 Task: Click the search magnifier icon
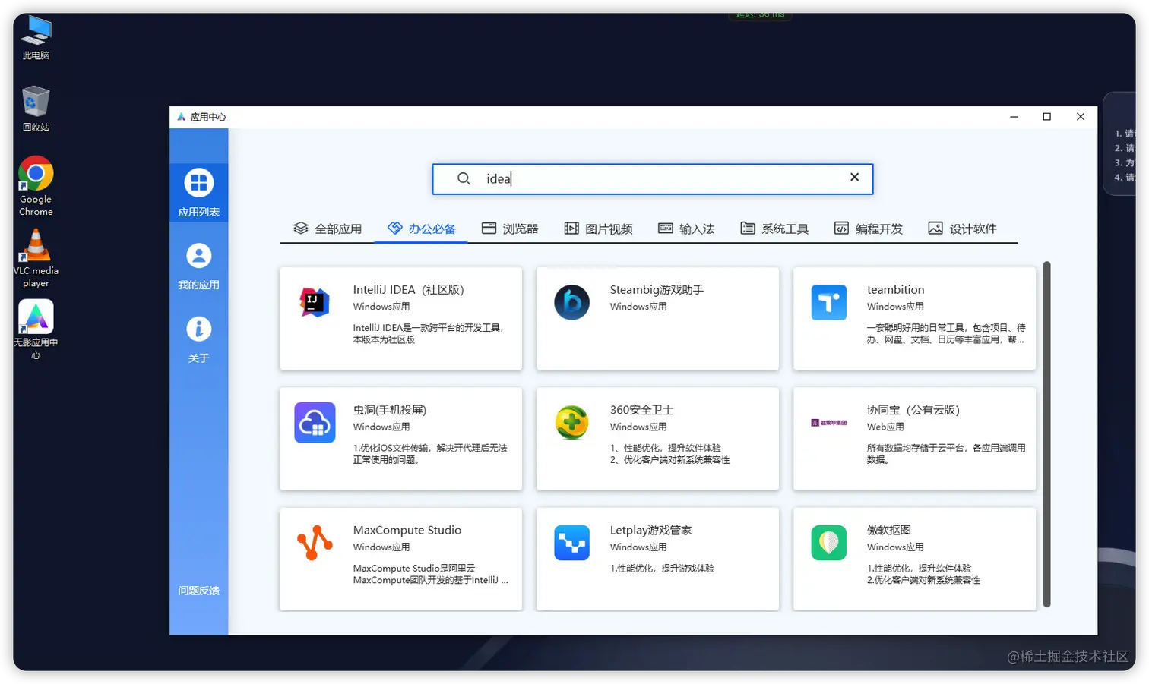click(x=464, y=178)
